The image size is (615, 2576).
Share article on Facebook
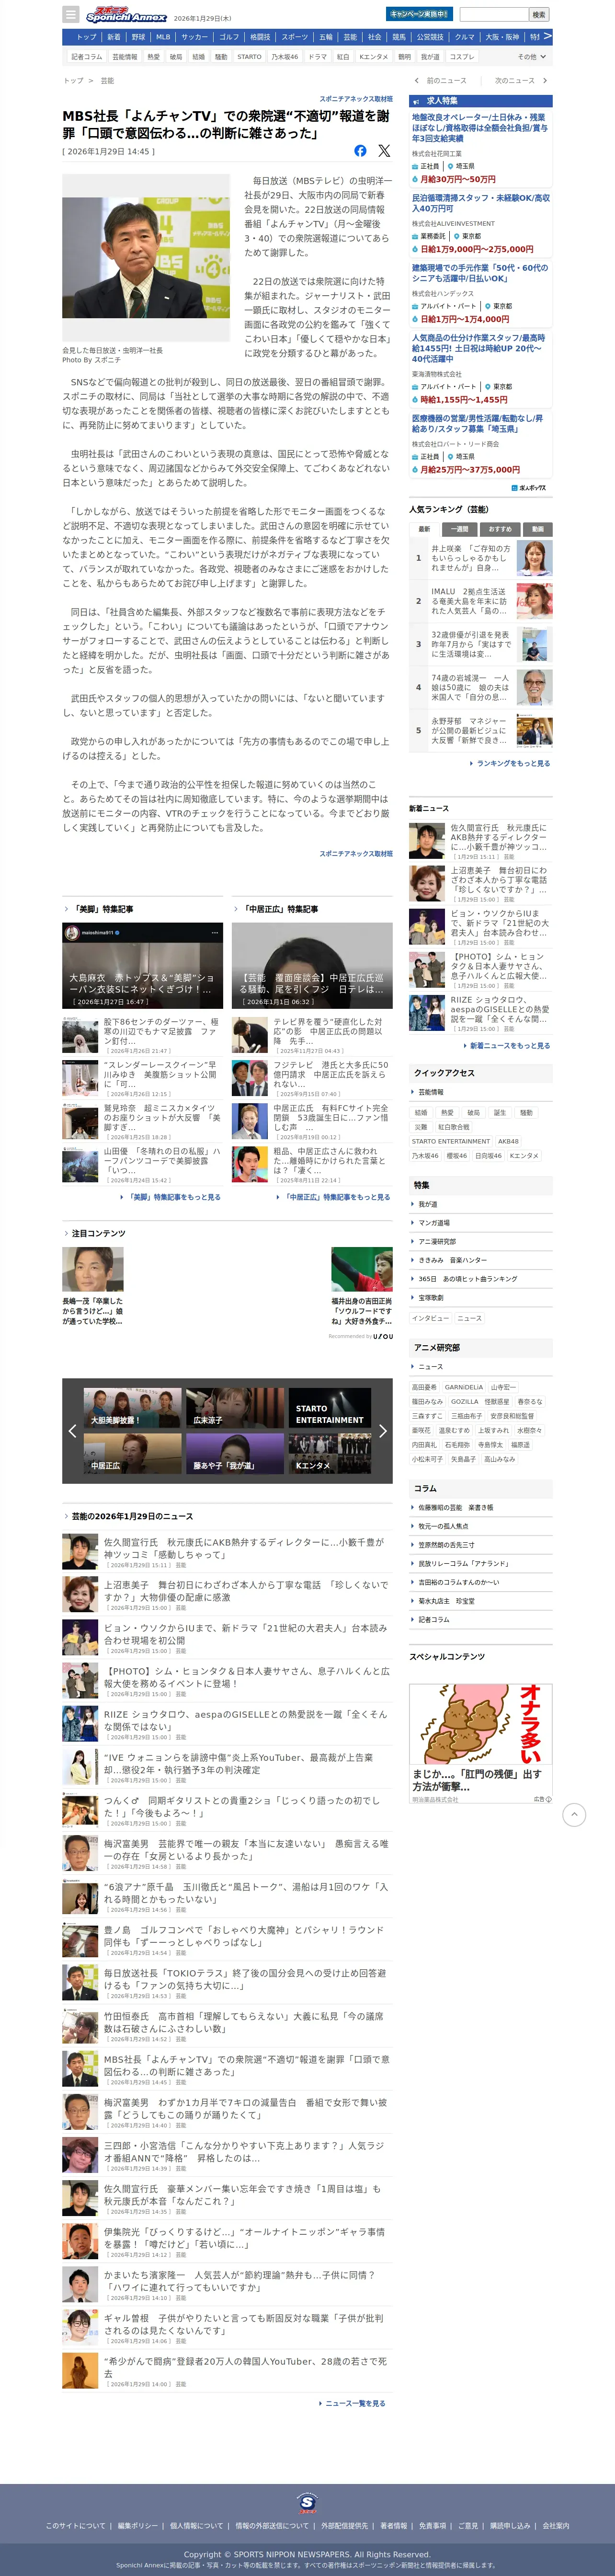click(360, 151)
